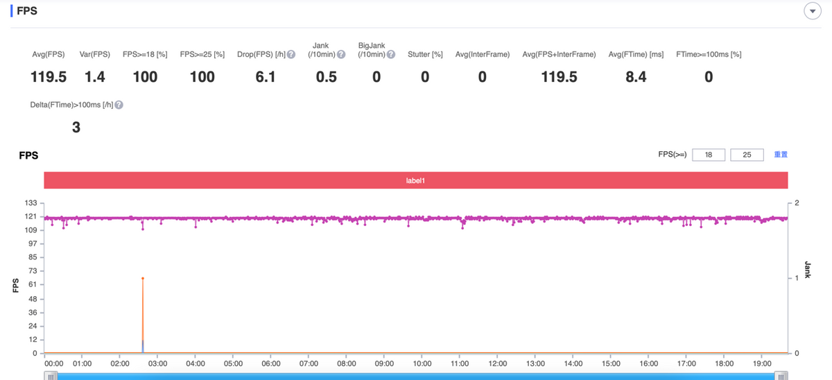Click the Avg(FPS+InterFrame) value 119.5

pyautogui.click(x=559, y=77)
